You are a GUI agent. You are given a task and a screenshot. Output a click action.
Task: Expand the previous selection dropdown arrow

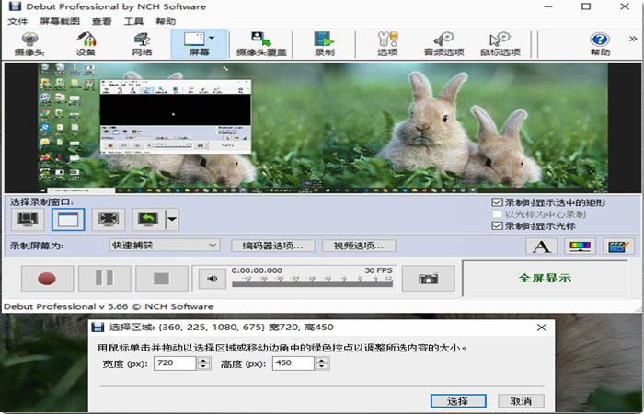coord(172,219)
